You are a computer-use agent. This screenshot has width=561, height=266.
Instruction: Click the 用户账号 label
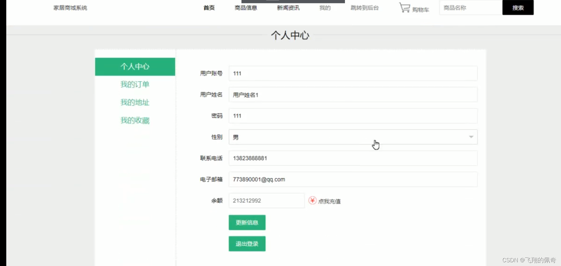[211, 73]
